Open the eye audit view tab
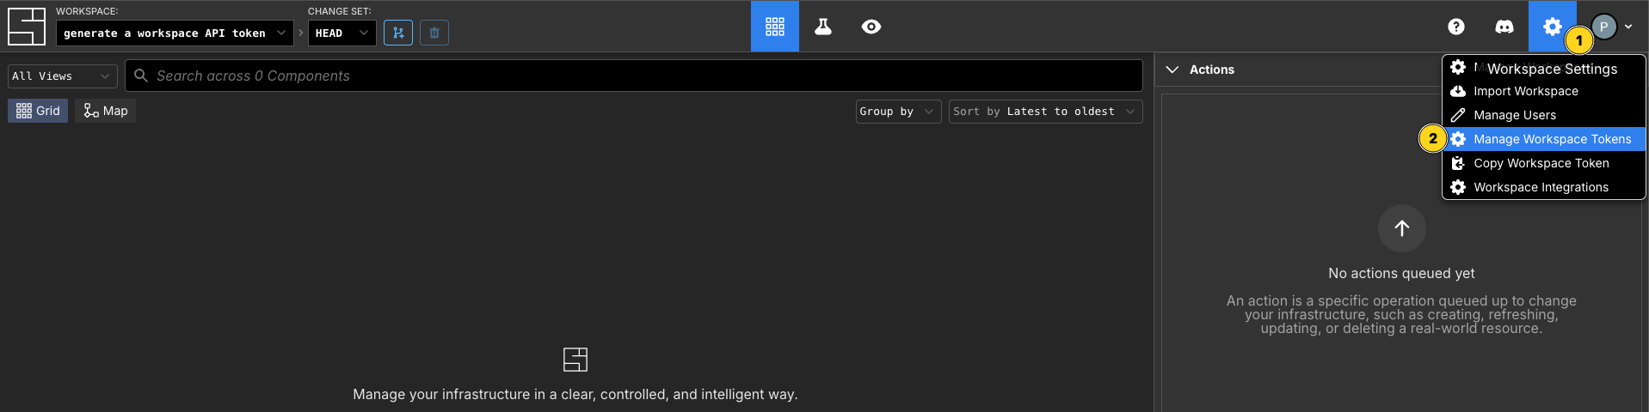 871,26
